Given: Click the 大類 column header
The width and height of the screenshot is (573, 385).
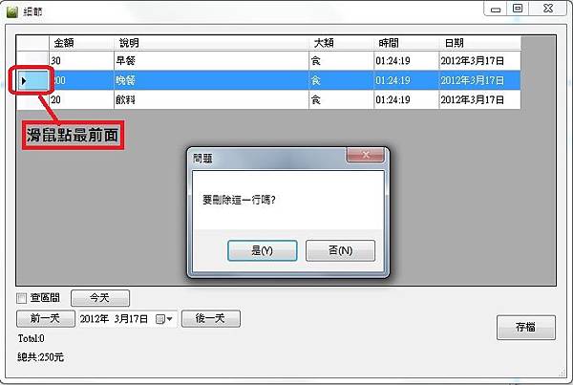Looking at the screenshot, I should click(x=342, y=43).
